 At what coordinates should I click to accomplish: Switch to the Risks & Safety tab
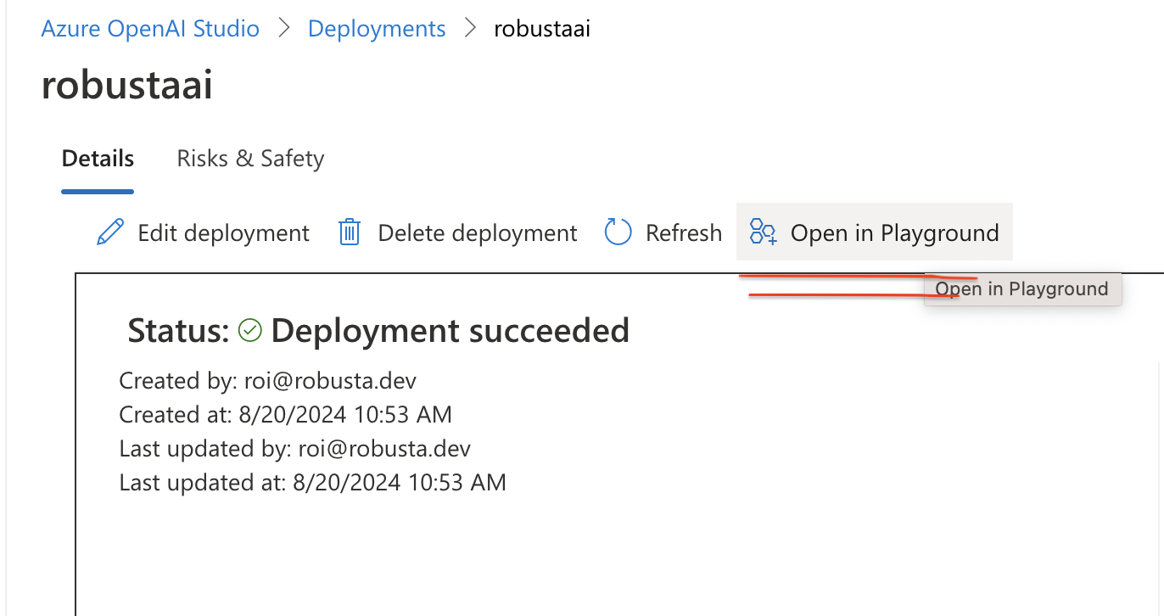click(250, 159)
